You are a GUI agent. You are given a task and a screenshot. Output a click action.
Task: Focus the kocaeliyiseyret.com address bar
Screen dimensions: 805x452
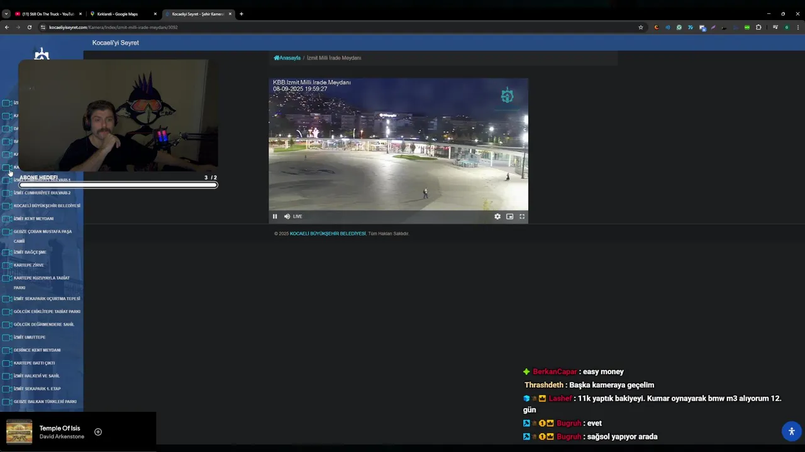[340, 28]
